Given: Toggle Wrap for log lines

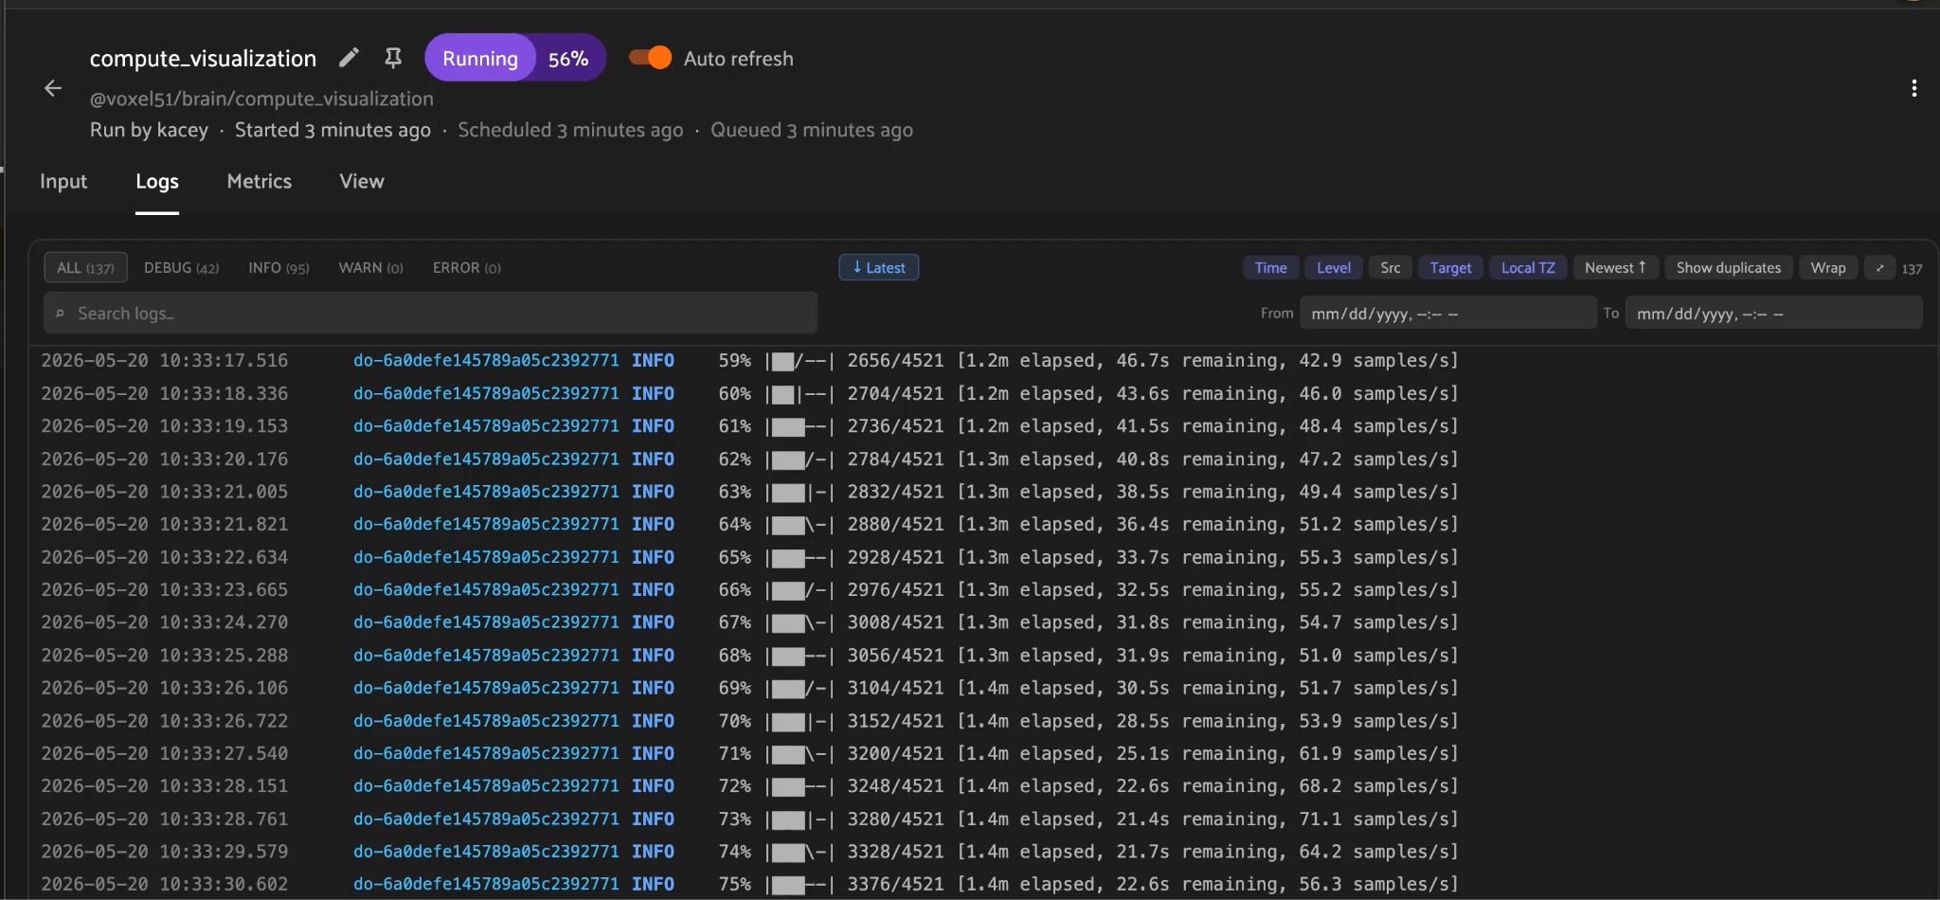Looking at the screenshot, I should [1828, 268].
